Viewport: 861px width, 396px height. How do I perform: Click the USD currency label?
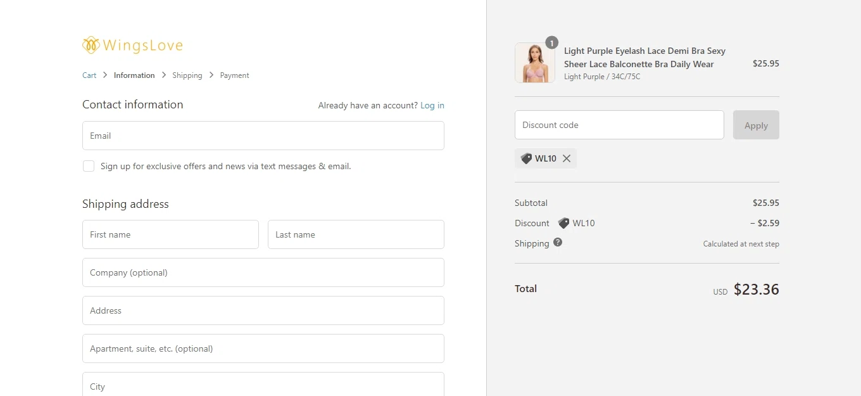[x=720, y=292]
